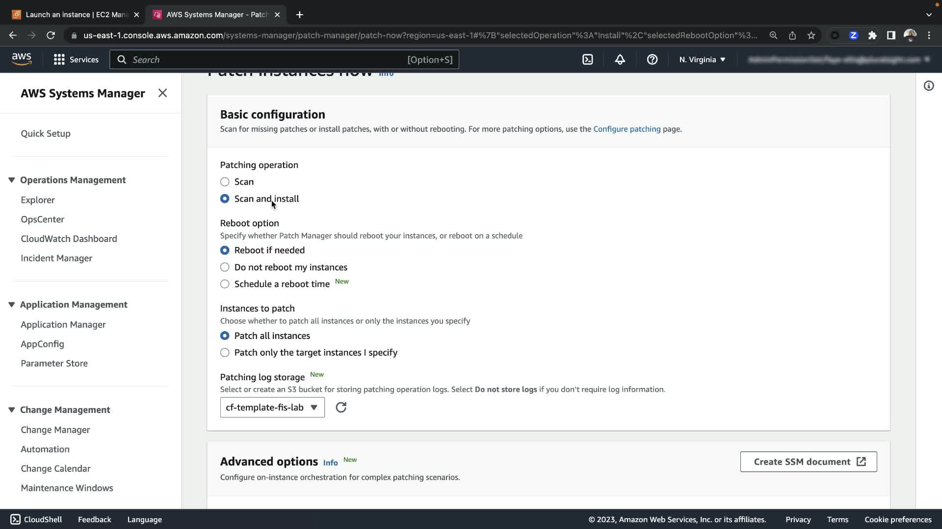Viewport: 942px width, 529px height.
Task: Close the AWS Systems Manager sidebar
Action: [x=162, y=93]
